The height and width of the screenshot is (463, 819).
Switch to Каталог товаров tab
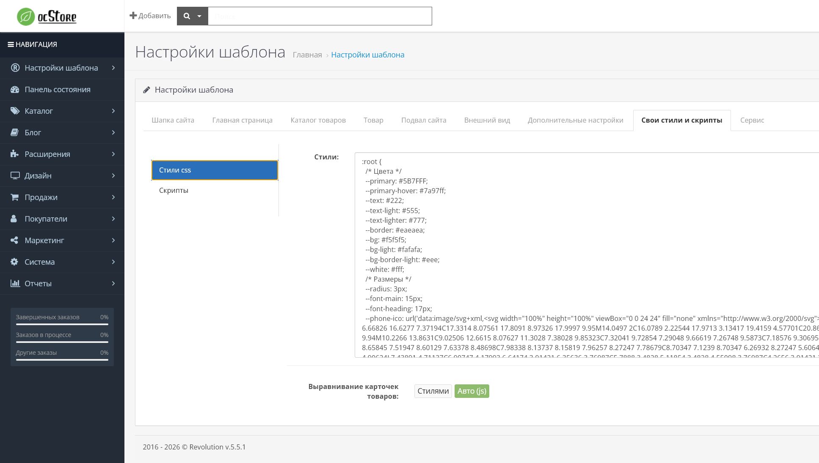318,120
